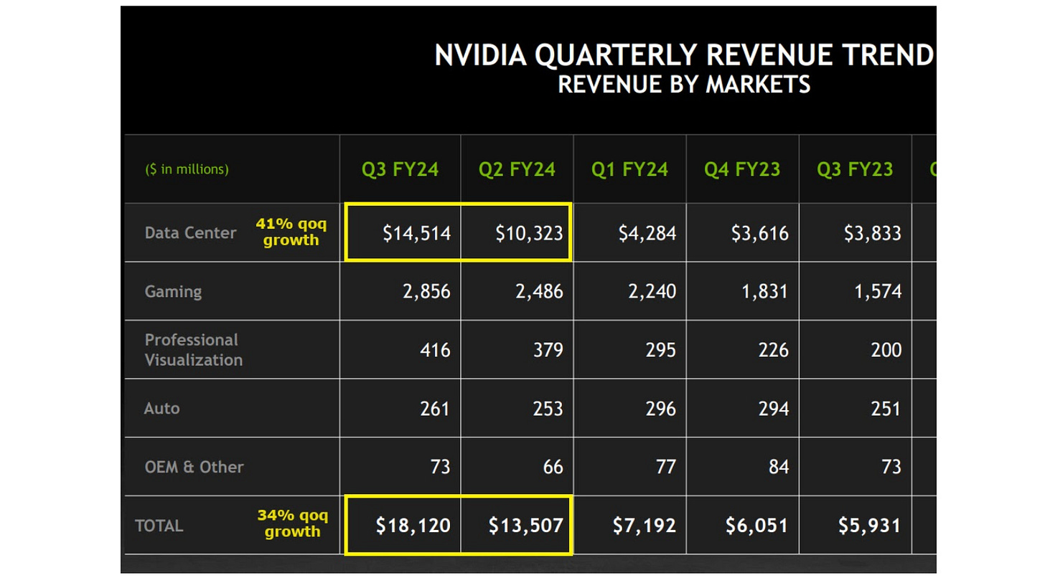Click the 200 Professional Visualization value
The image size is (1045, 578).
tap(886, 350)
